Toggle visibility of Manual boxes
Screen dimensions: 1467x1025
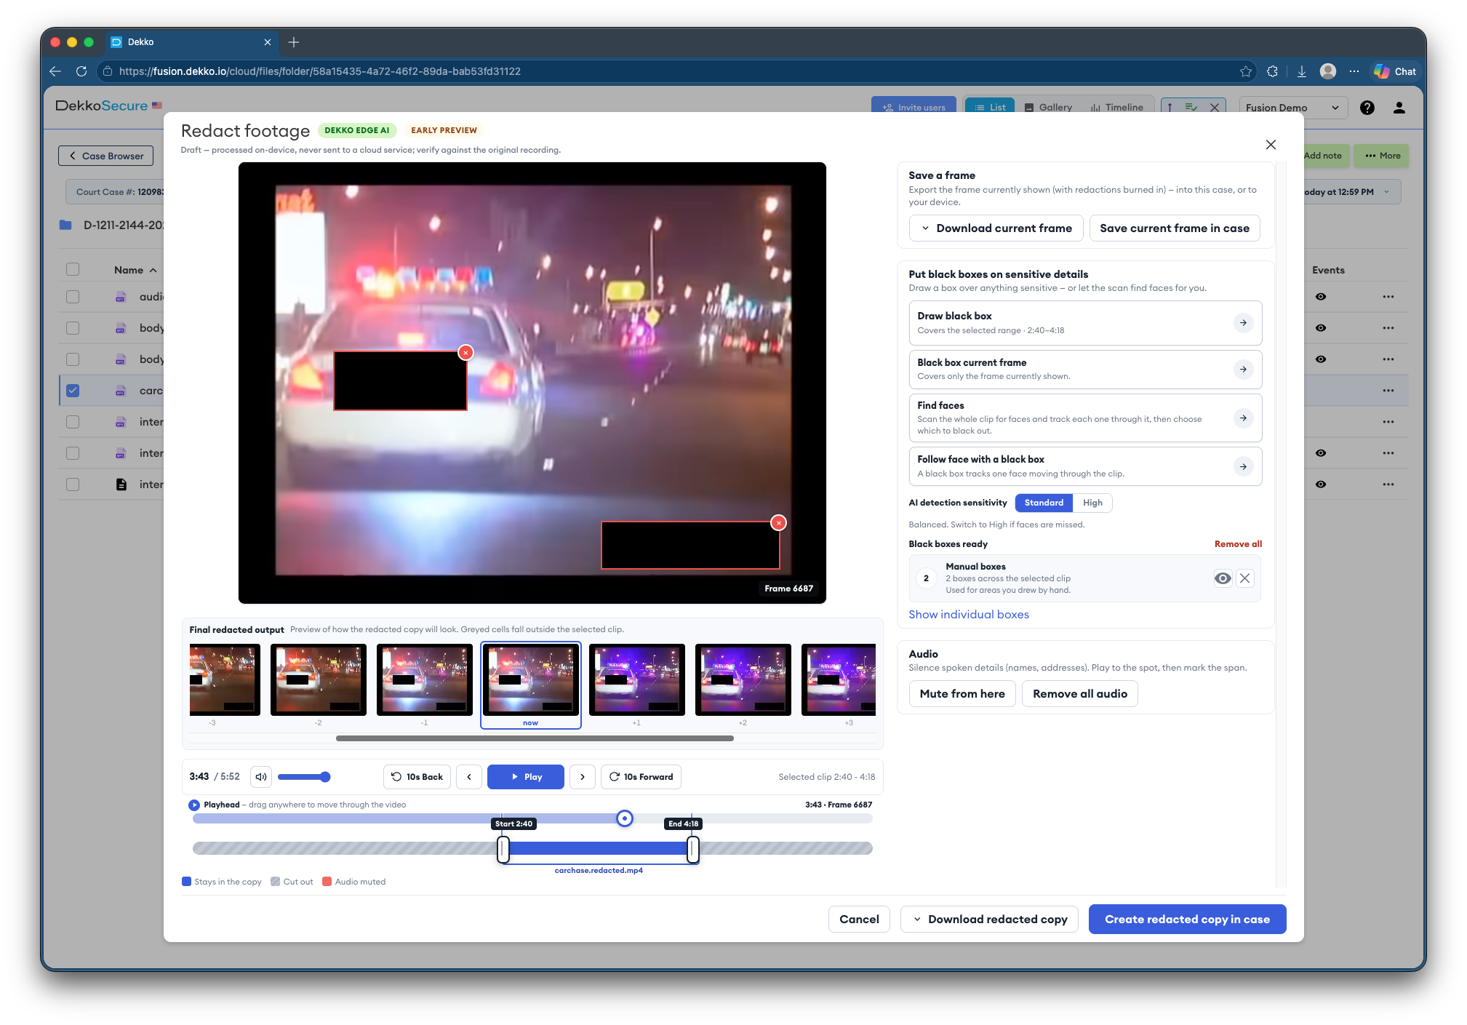pyautogui.click(x=1223, y=578)
